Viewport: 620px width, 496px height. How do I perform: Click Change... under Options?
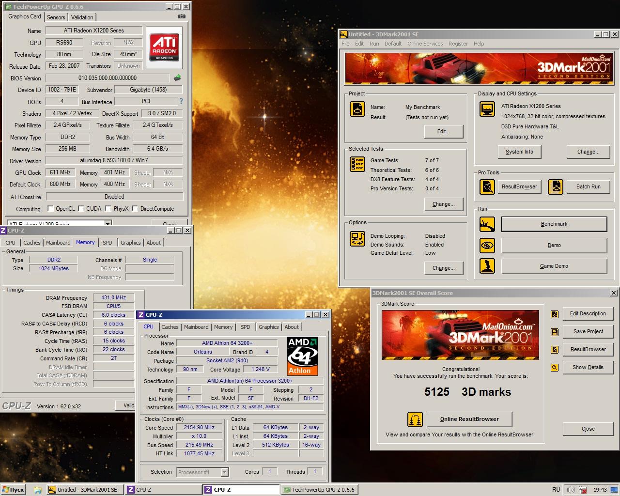coord(443,268)
